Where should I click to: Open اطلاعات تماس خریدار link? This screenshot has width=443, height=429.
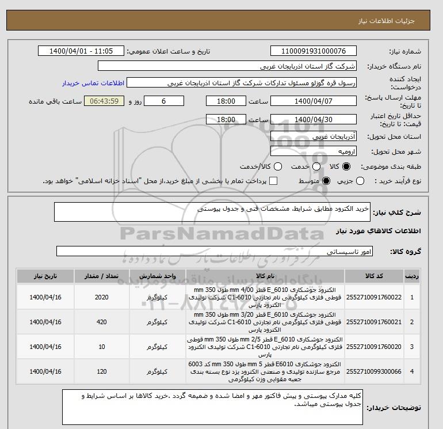(93, 83)
